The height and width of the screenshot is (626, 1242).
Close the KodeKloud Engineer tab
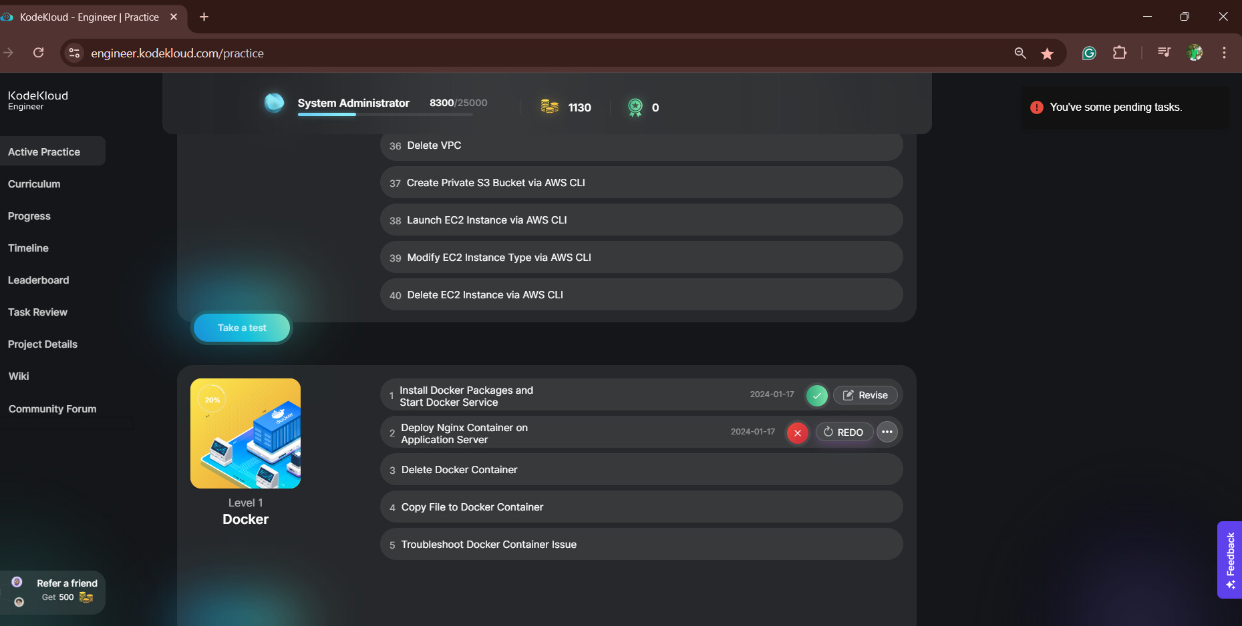pos(174,17)
